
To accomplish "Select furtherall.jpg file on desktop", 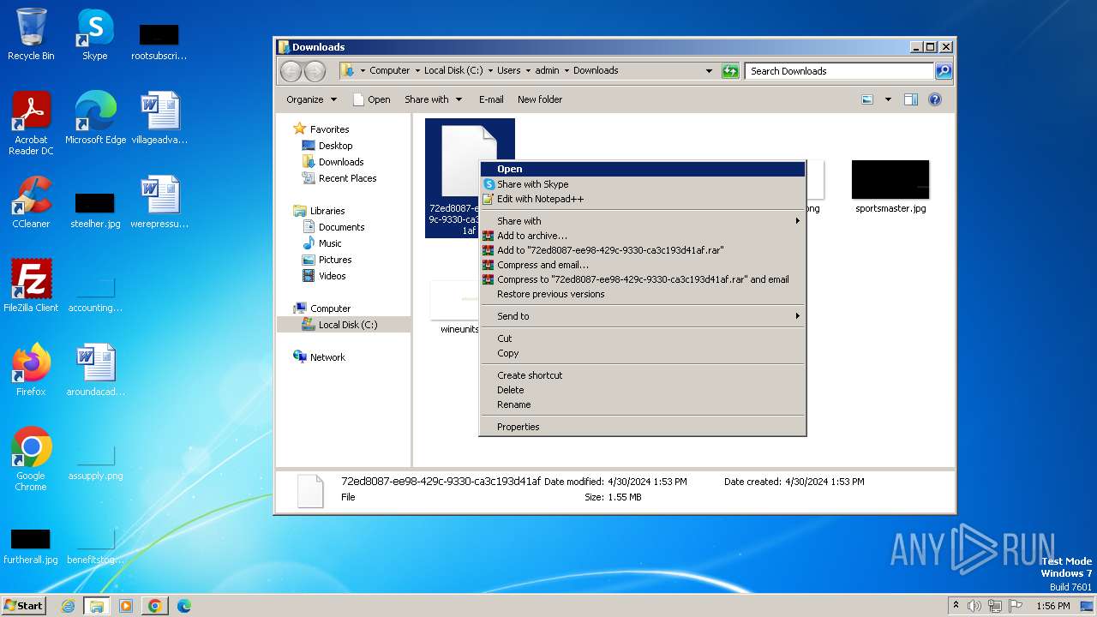I will coord(31,545).
